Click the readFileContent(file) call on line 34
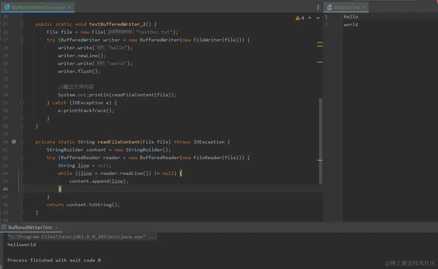The width and height of the screenshot is (438, 269). click(141, 95)
